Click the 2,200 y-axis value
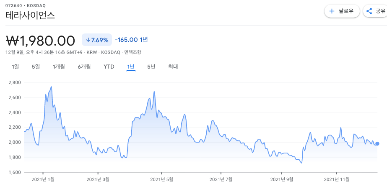 [x=14, y=128]
